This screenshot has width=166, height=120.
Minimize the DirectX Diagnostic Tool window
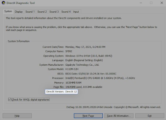click(x=141, y=3)
